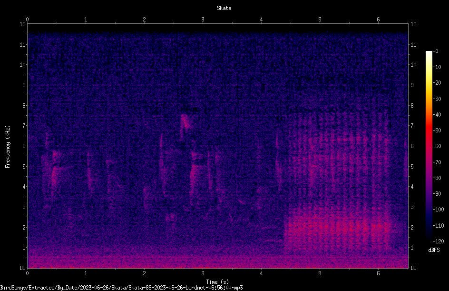Click the "Time (s)" axis label

click(x=217, y=282)
